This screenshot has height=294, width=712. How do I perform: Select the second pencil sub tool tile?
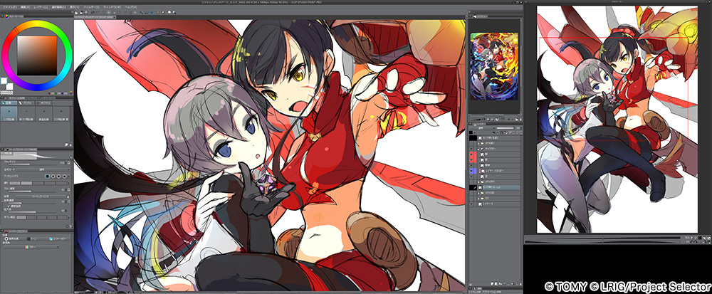pyautogui.click(x=26, y=114)
